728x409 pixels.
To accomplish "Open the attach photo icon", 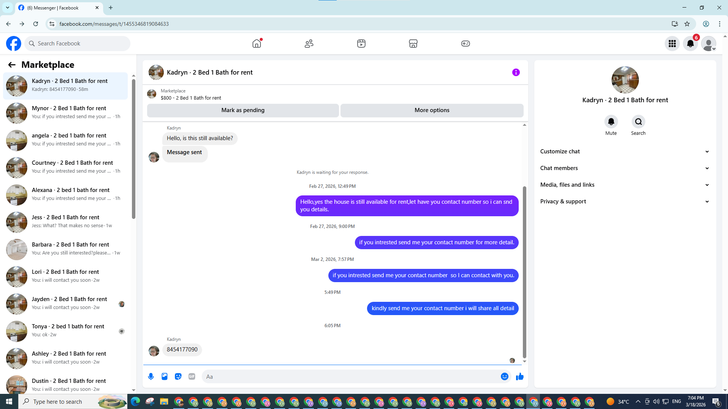I will tap(165, 376).
